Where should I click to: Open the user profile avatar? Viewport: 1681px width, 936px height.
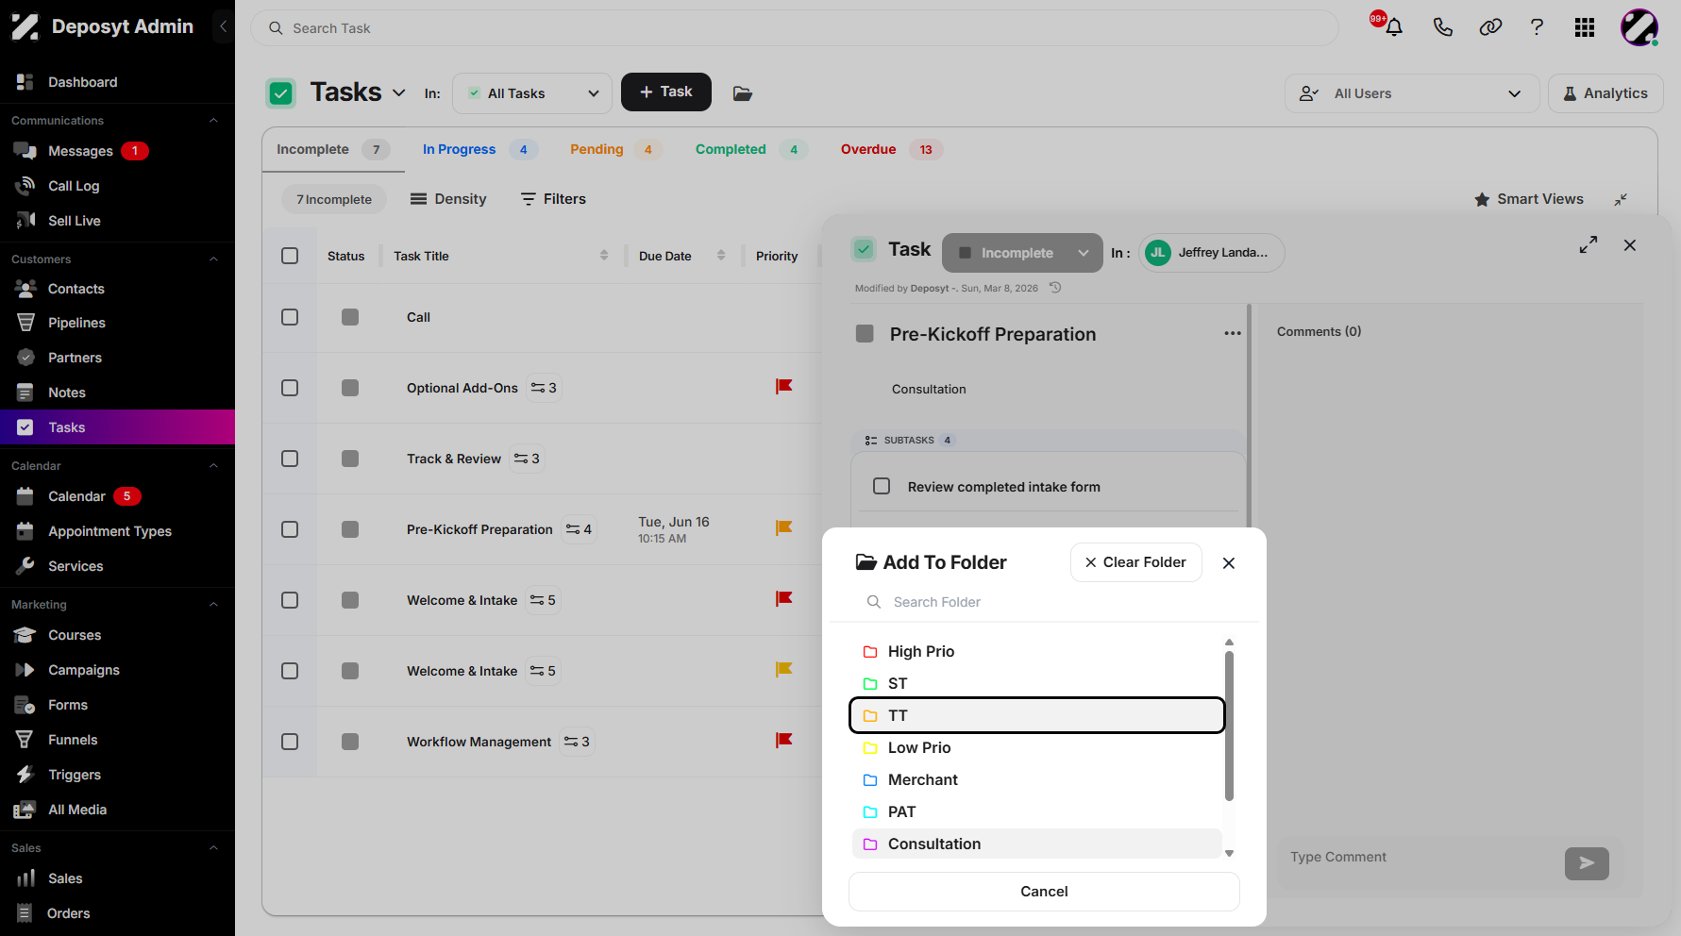tap(1639, 27)
